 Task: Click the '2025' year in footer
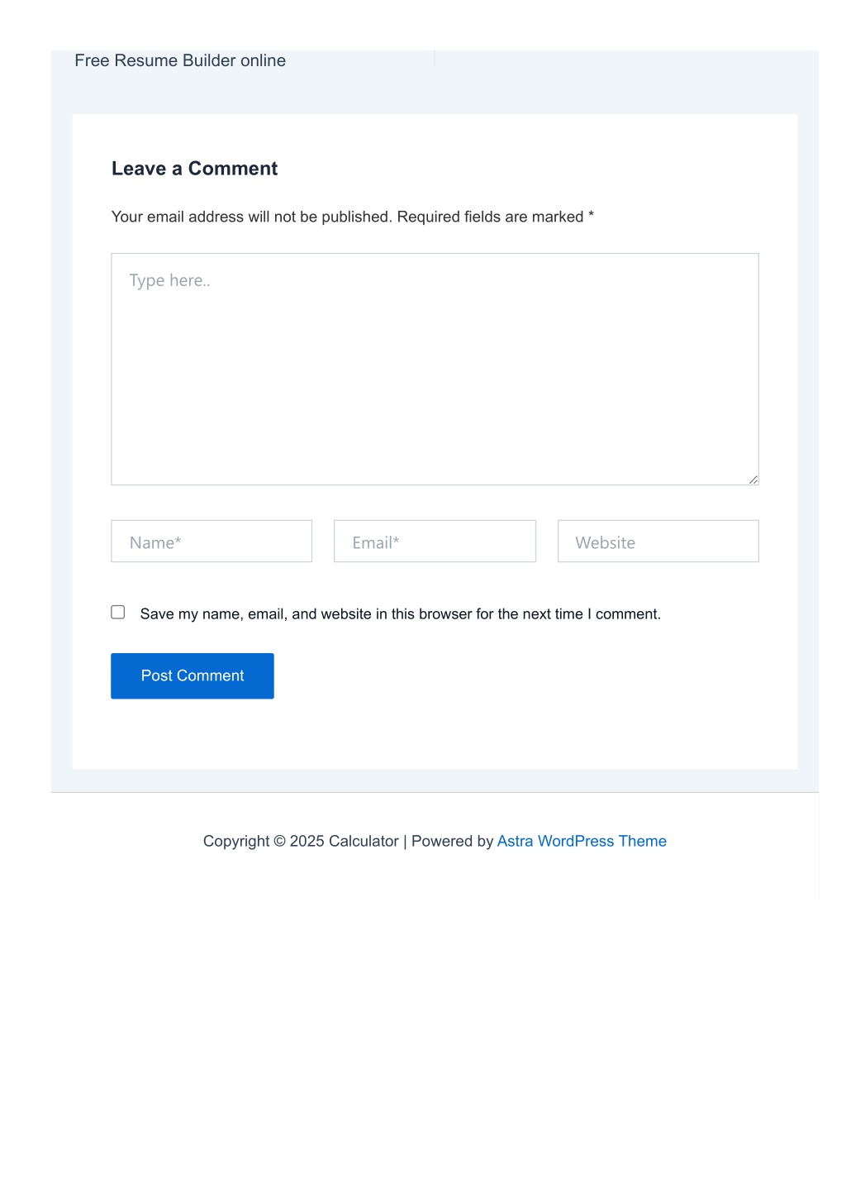(307, 841)
